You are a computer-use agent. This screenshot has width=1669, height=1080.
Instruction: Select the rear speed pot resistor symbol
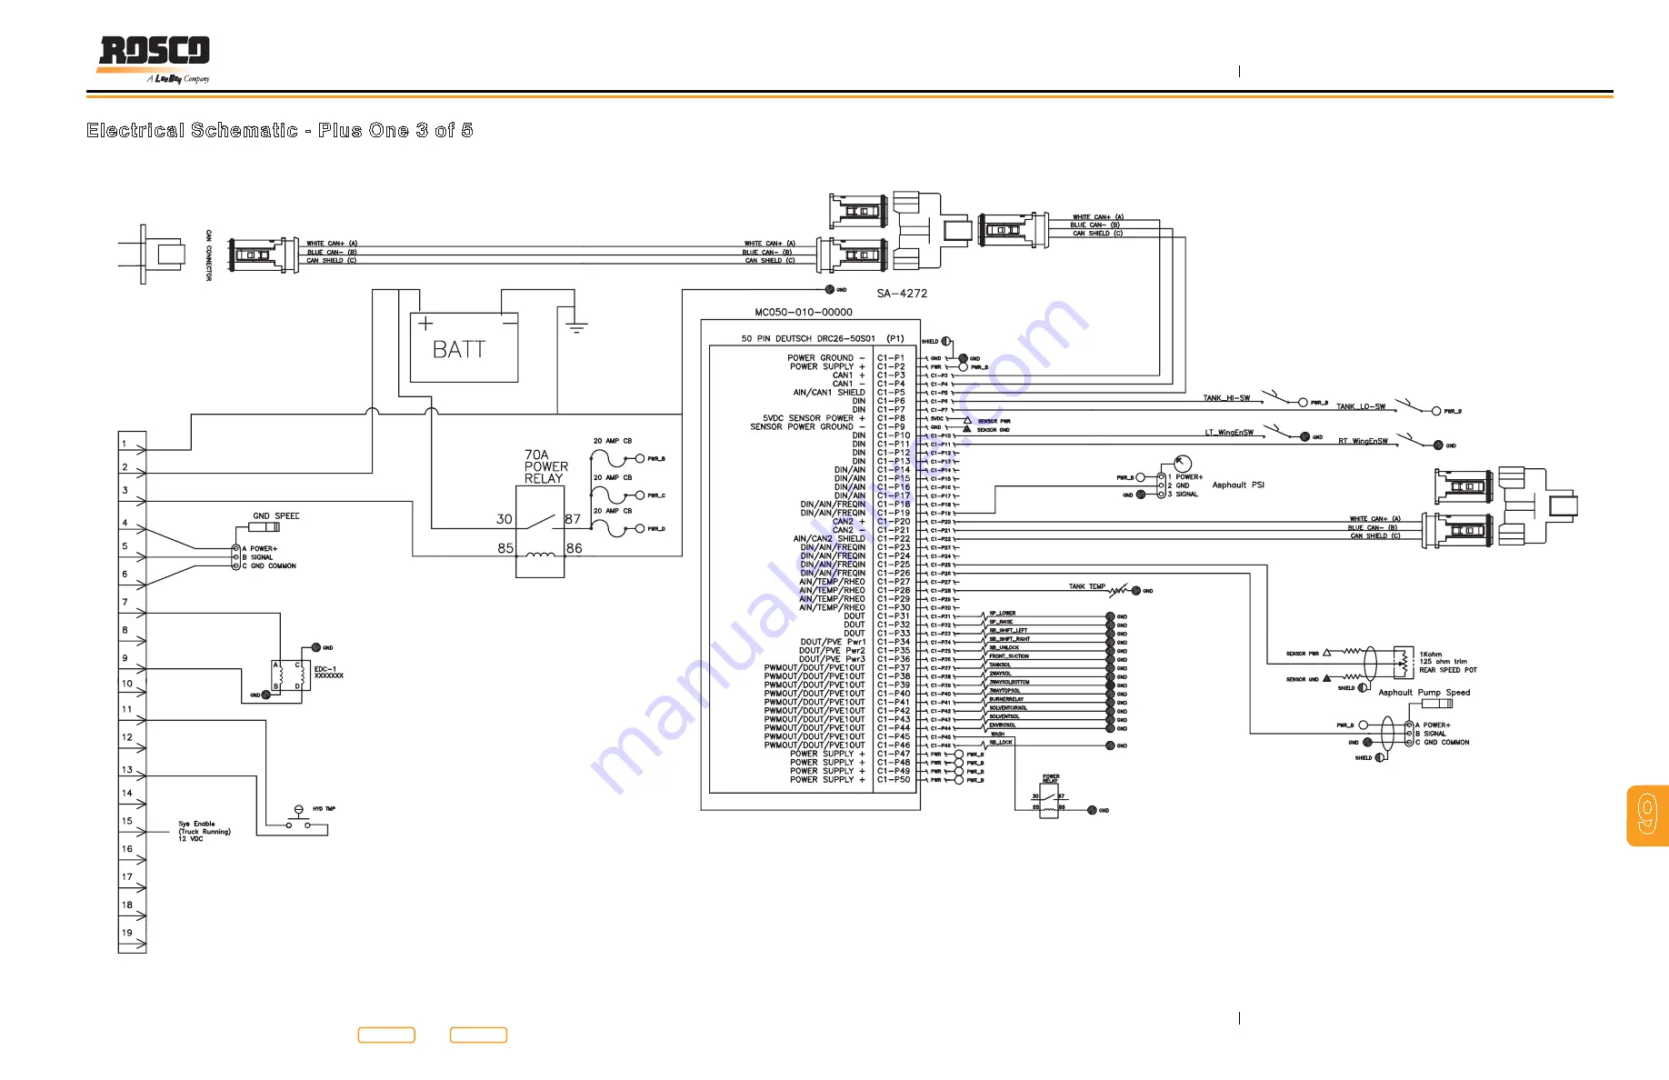[1404, 664]
